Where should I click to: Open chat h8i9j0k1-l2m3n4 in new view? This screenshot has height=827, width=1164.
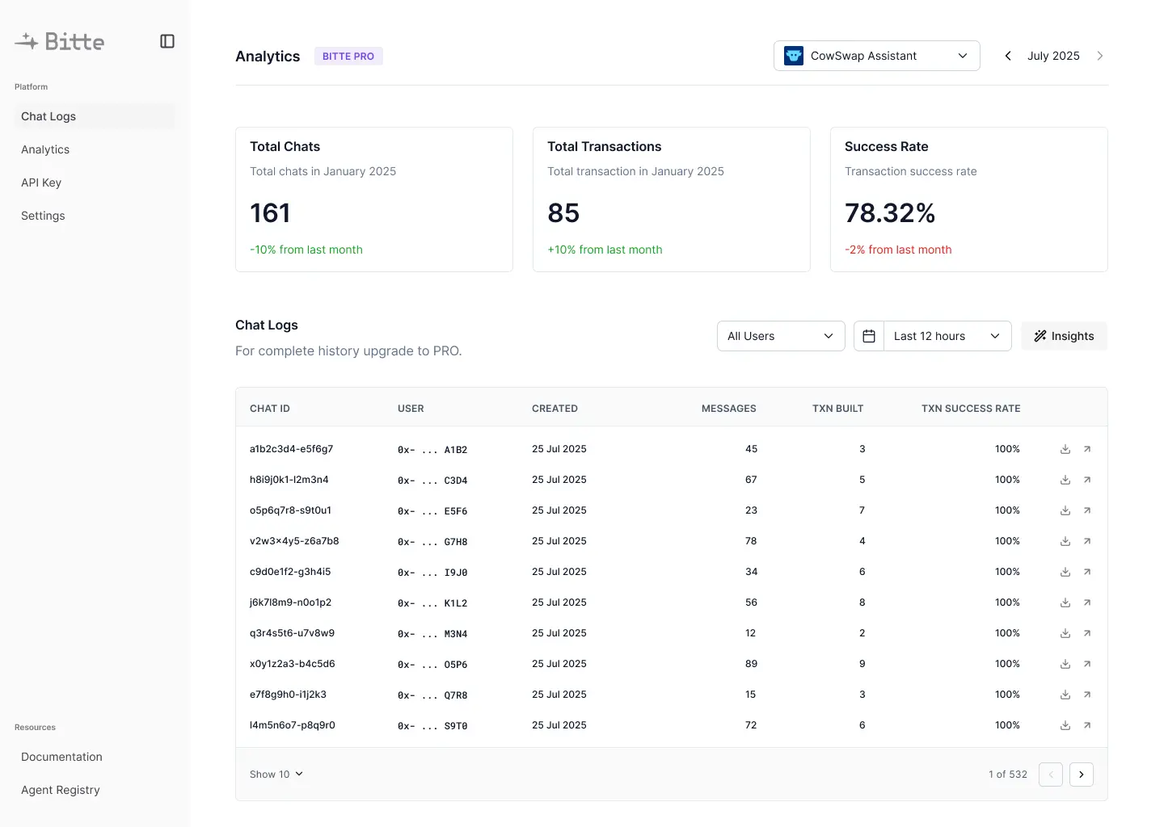[1087, 480]
